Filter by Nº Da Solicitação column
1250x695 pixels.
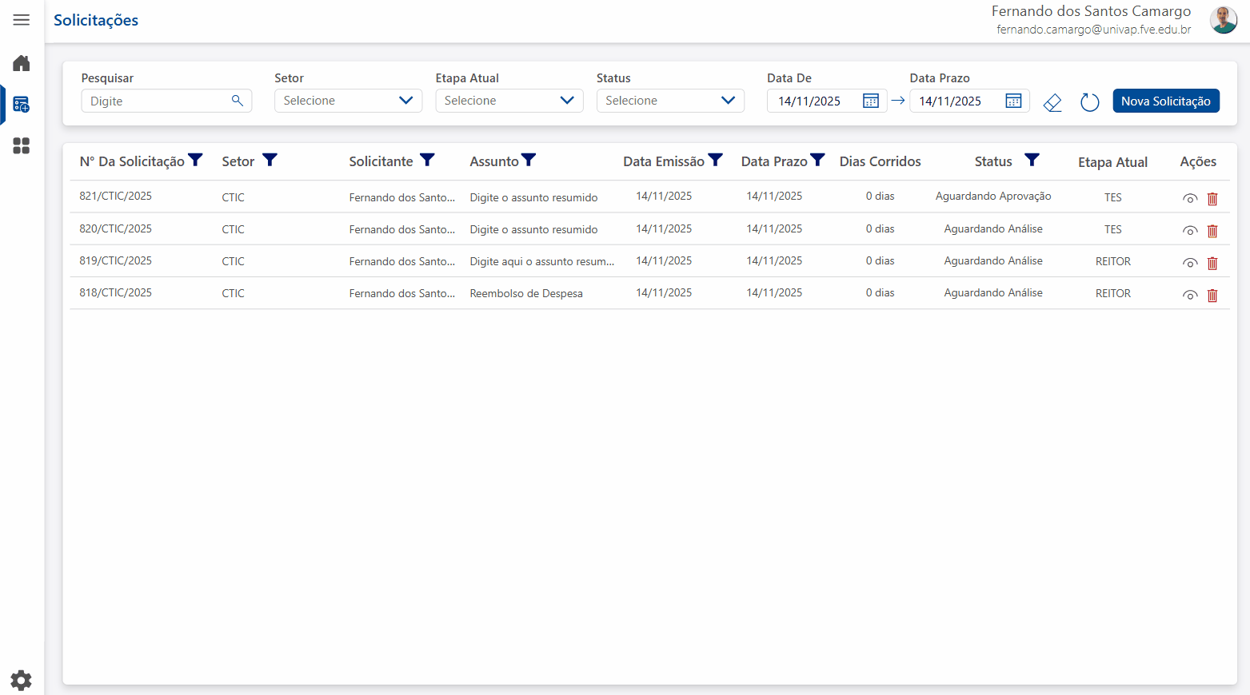click(195, 161)
